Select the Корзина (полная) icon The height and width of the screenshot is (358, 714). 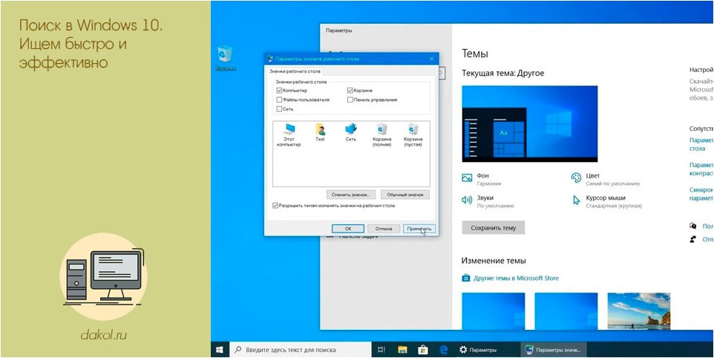click(x=382, y=135)
